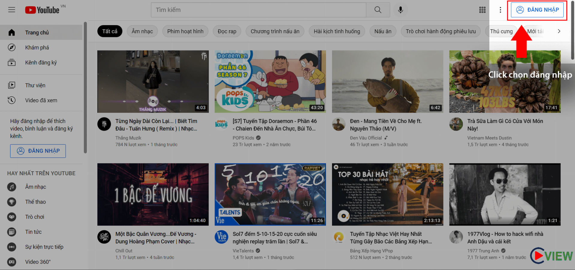Open Đen Vâu Official channel link
The height and width of the screenshot is (270, 575).
tap(366, 138)
